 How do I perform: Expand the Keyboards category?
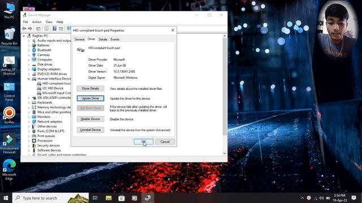(29, 103)
